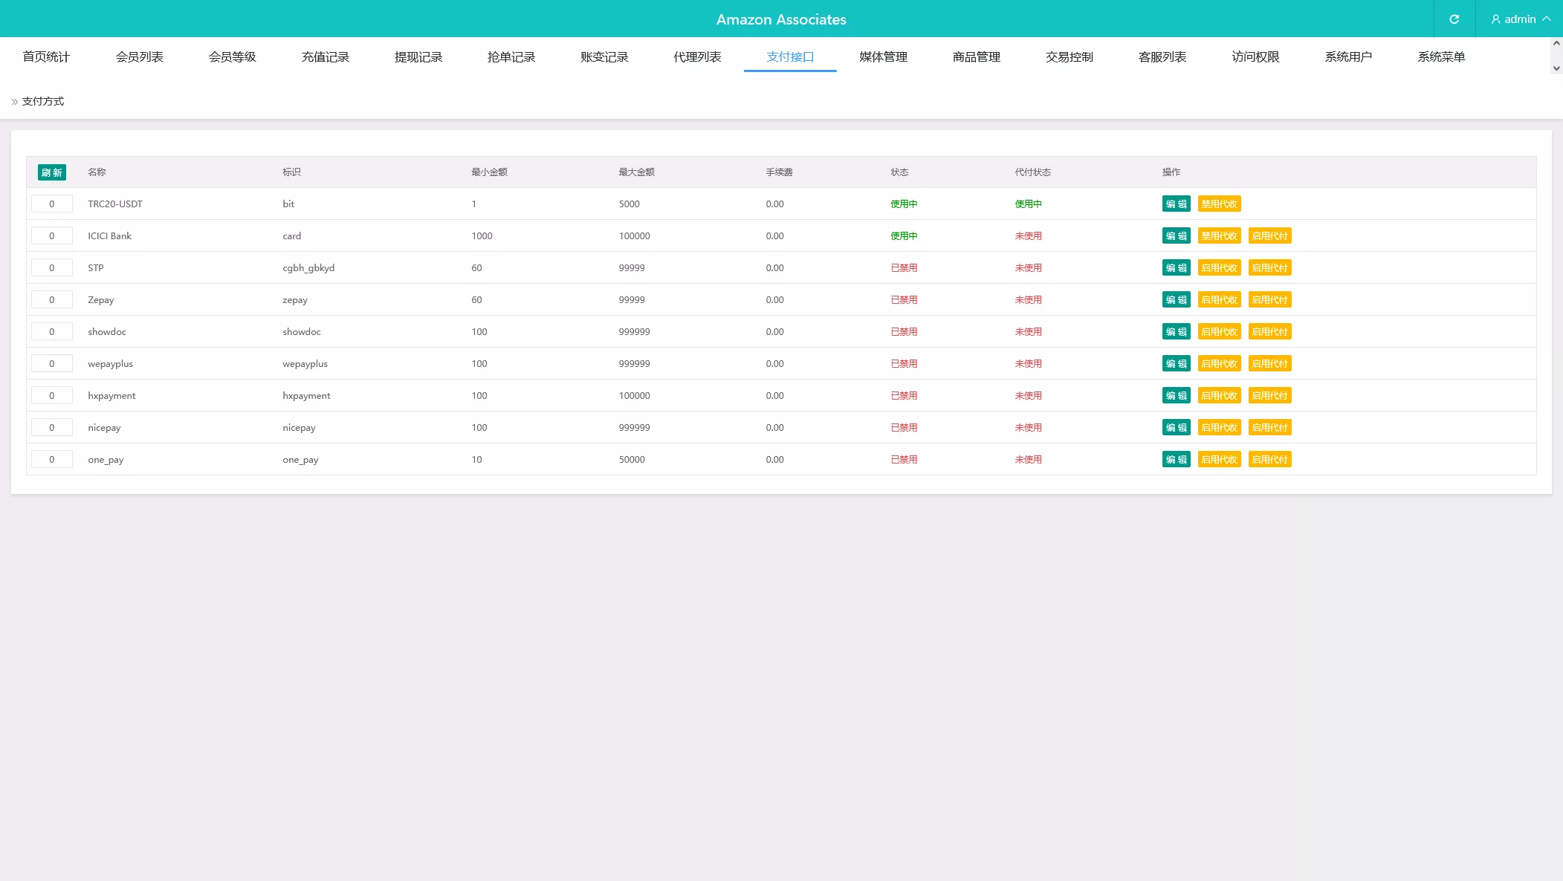Screen dimensions: 1563x881
Task: Click sort order field of one_pay row
Action: tap(51, 460)
